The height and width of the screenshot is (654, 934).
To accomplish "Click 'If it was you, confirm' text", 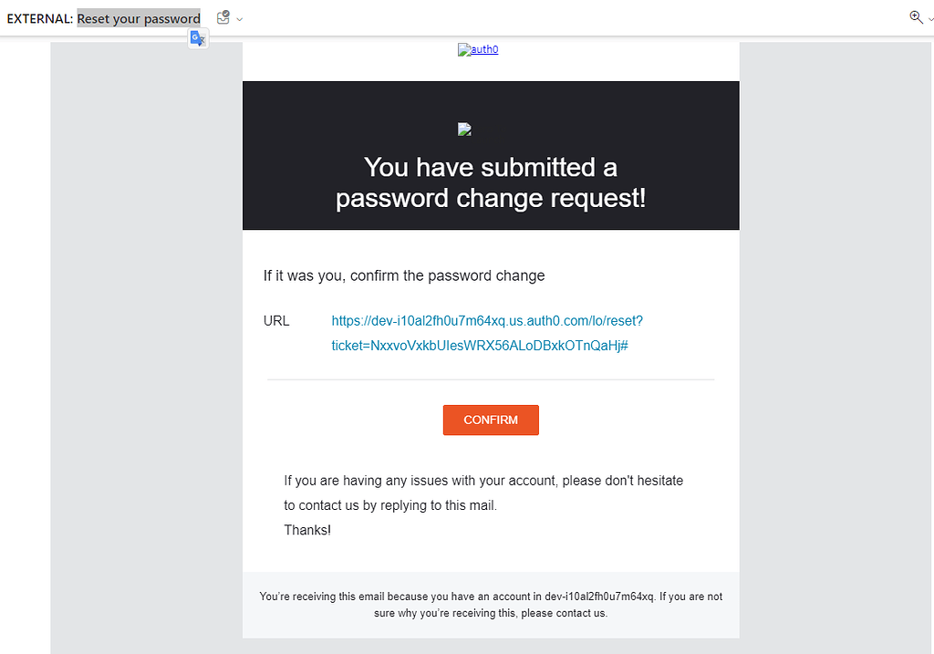I will pyautogui.click(x=404, y=275).
